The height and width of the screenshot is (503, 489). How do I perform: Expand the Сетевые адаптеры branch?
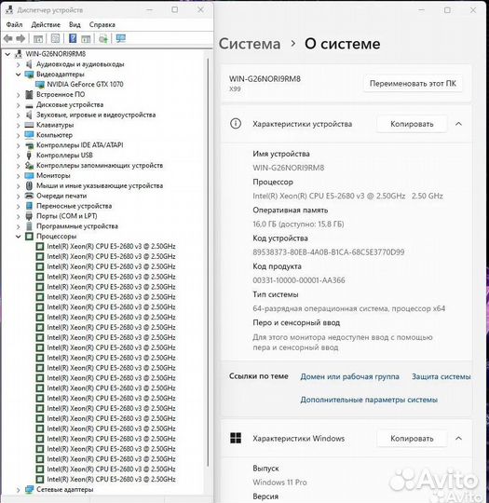[19, 490]
